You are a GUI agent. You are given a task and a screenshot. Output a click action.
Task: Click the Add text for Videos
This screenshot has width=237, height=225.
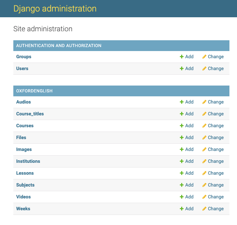189,197
